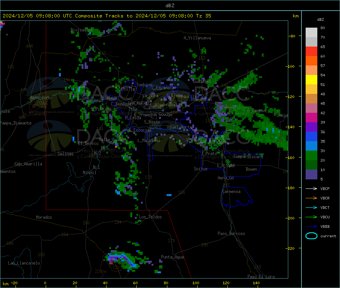Viewport: 340px width, 288px height.
Task: Click the 'S_Rosas' map label
Action: [x=152, y=122]
